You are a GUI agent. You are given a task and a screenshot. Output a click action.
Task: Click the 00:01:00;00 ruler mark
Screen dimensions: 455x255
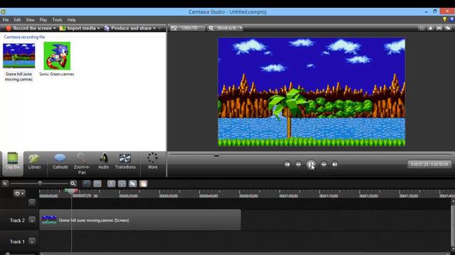[289, 195]
